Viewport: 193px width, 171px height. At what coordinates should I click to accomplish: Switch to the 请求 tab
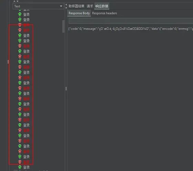(x=90, y=6)
